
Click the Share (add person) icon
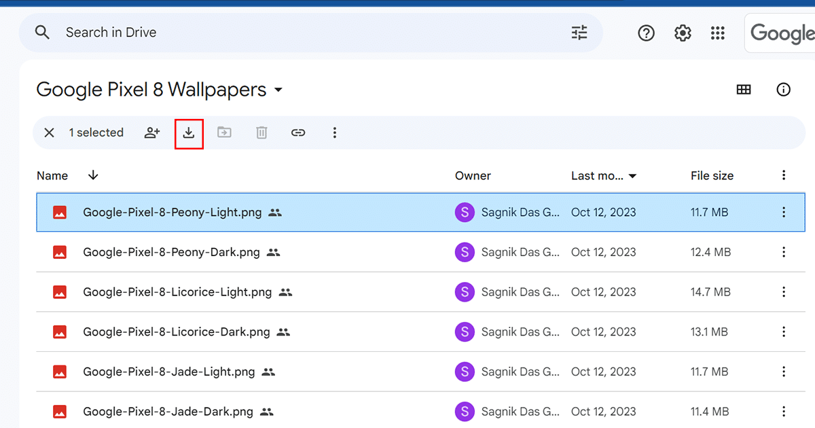[152, 132]
